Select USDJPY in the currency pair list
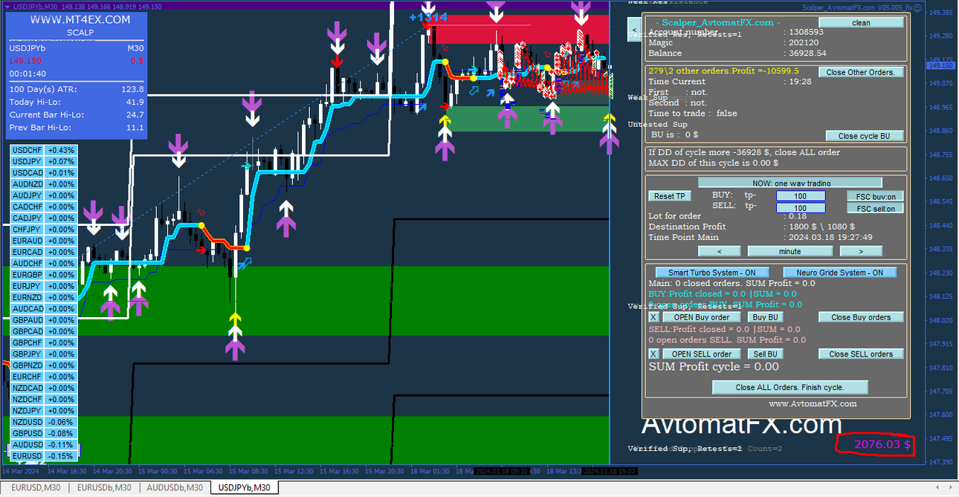 [28, 161]
